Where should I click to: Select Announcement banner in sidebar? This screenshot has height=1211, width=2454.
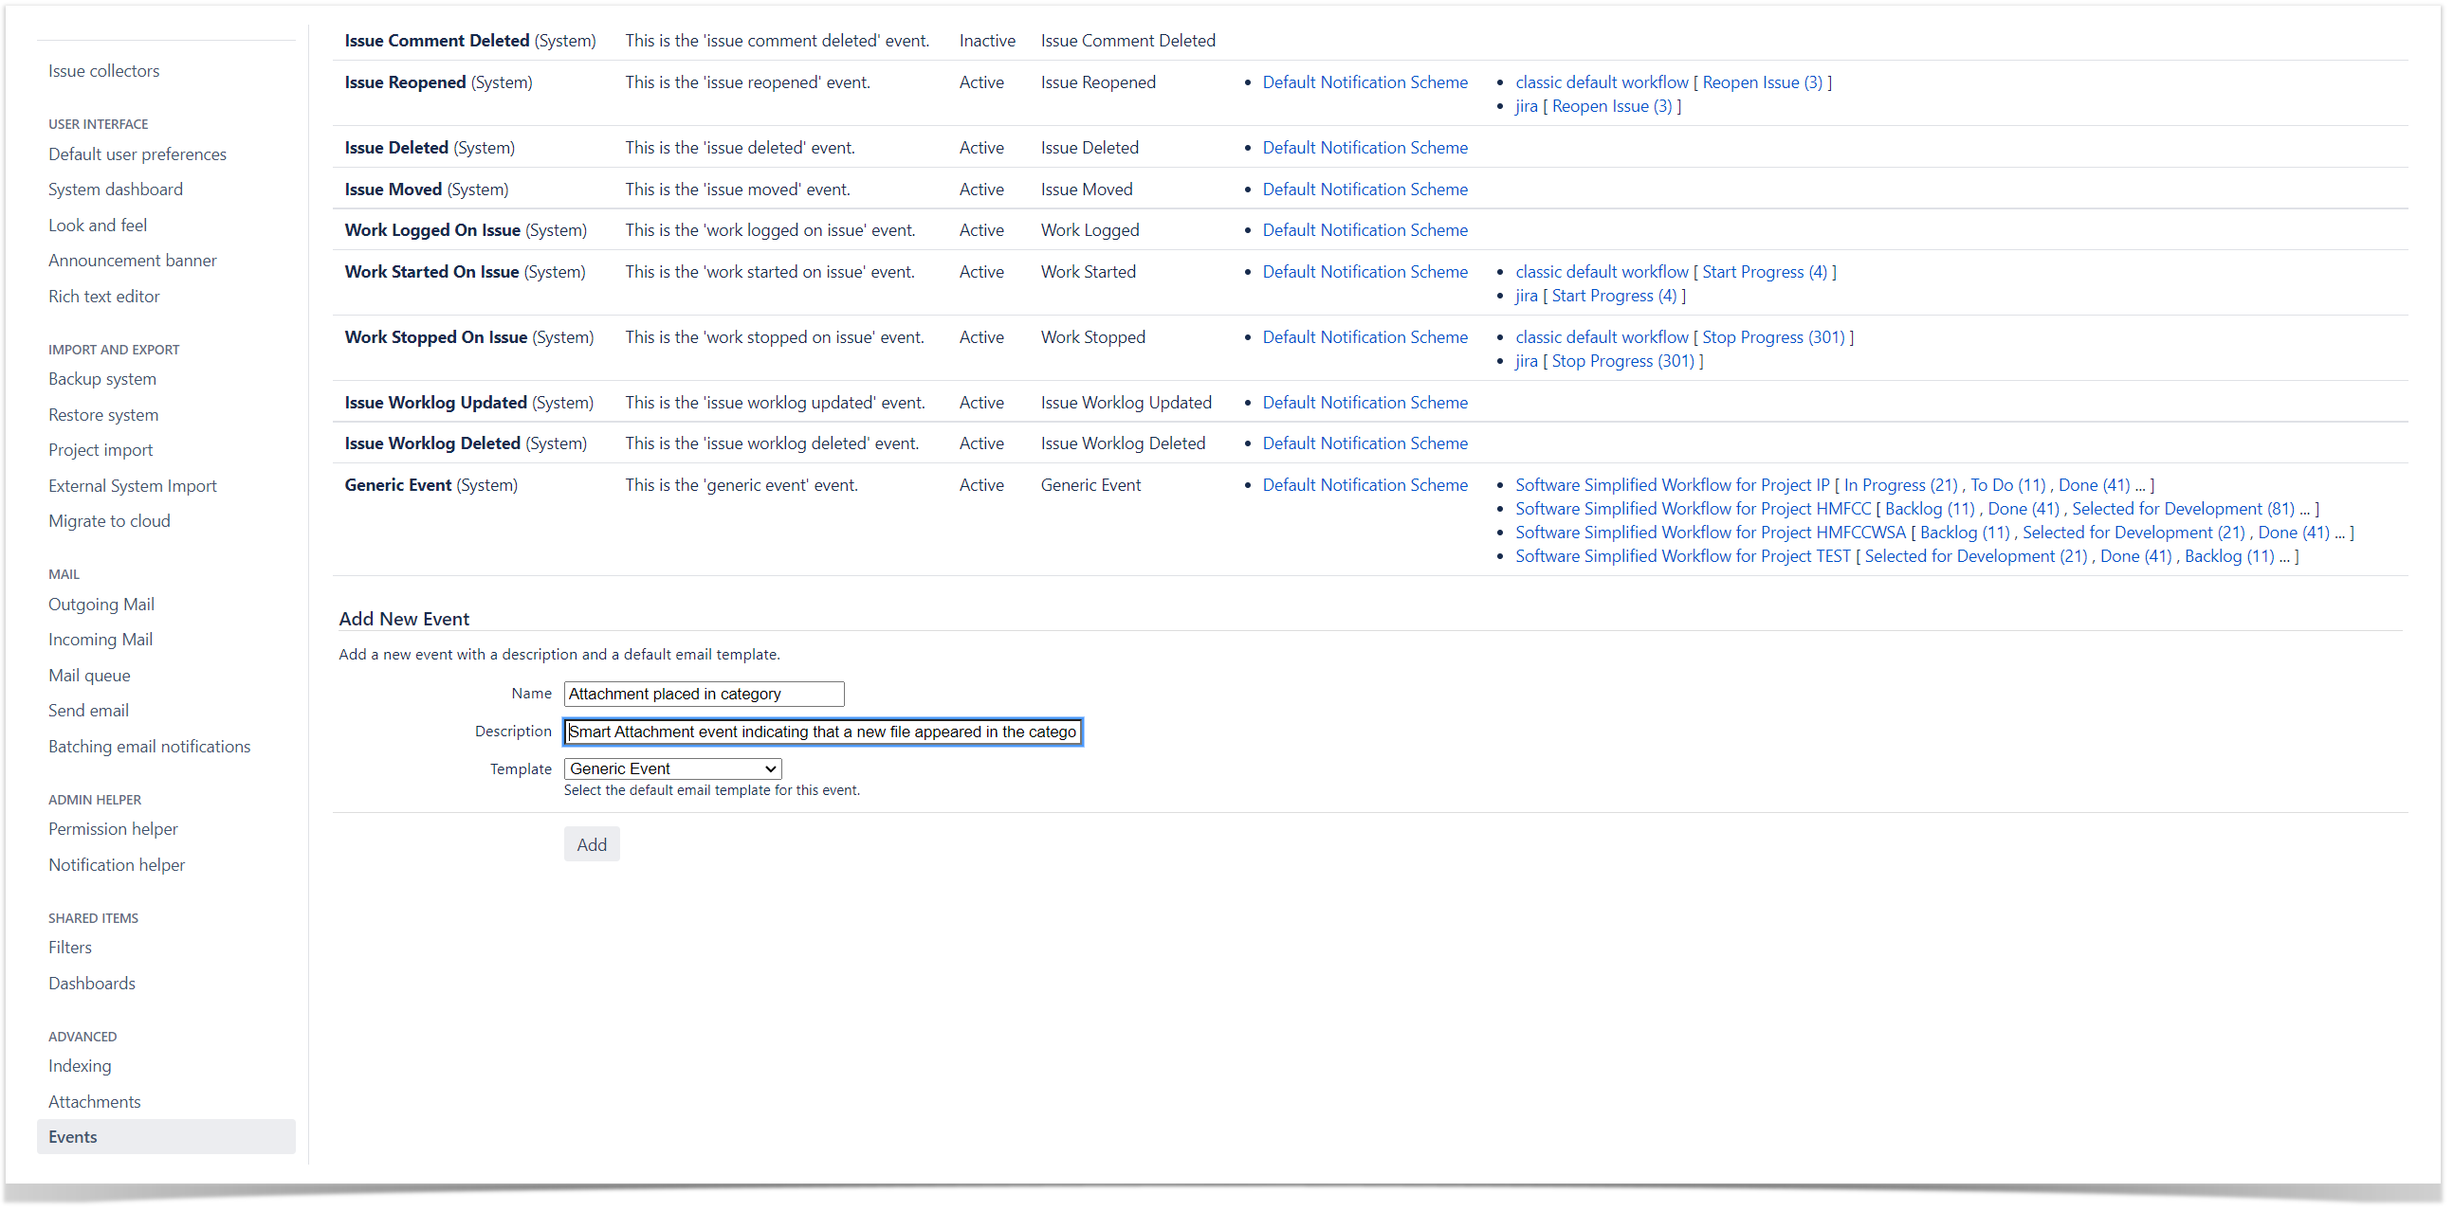pos(133,260)
